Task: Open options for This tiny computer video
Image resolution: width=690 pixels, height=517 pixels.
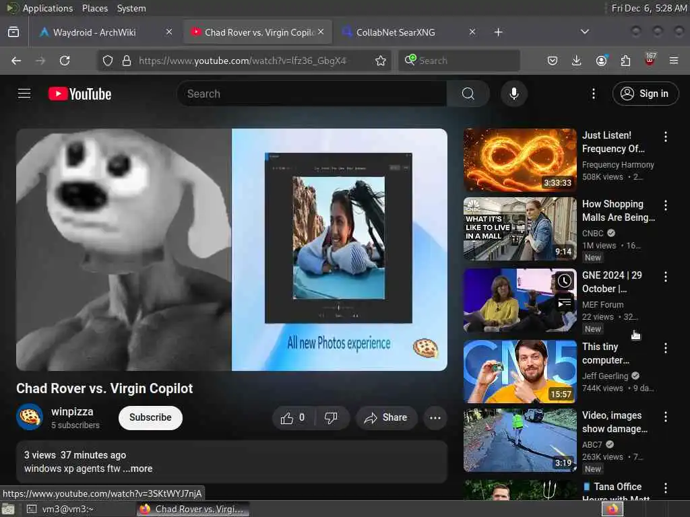Action: point(665,348)
